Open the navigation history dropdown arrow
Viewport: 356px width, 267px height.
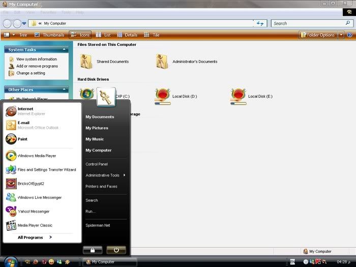pos(24,23)
